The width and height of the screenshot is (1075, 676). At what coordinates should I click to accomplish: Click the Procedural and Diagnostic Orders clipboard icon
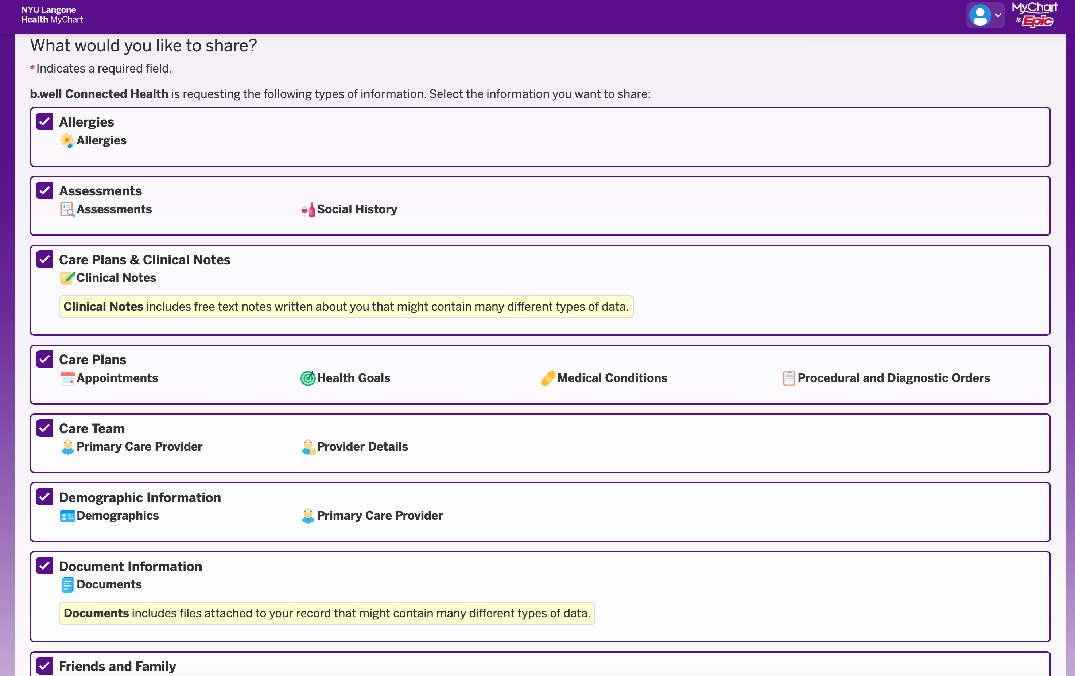[x=788, y=378]
